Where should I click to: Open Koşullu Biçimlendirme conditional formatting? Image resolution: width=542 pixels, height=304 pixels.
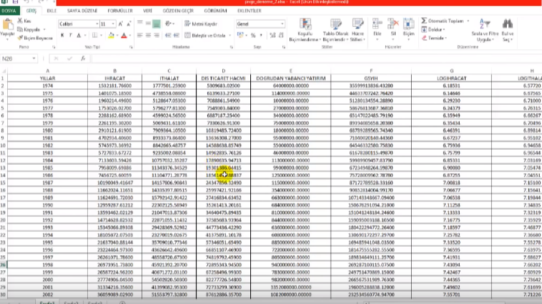click(x=305, y=30)
